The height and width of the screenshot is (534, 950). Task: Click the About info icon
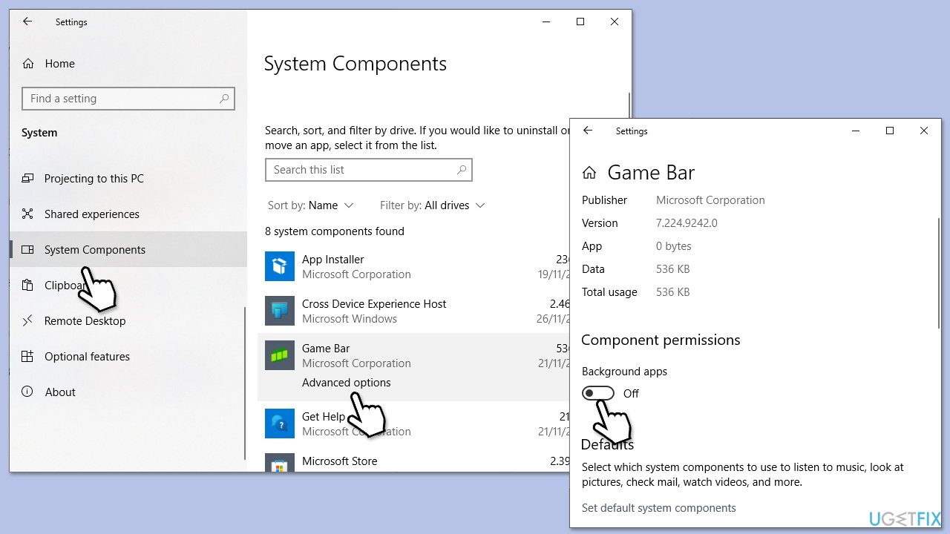27,392
